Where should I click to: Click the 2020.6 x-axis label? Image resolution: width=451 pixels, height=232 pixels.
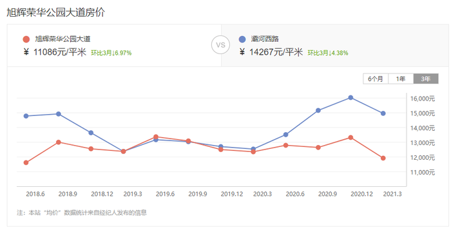[x=295, y=194]
